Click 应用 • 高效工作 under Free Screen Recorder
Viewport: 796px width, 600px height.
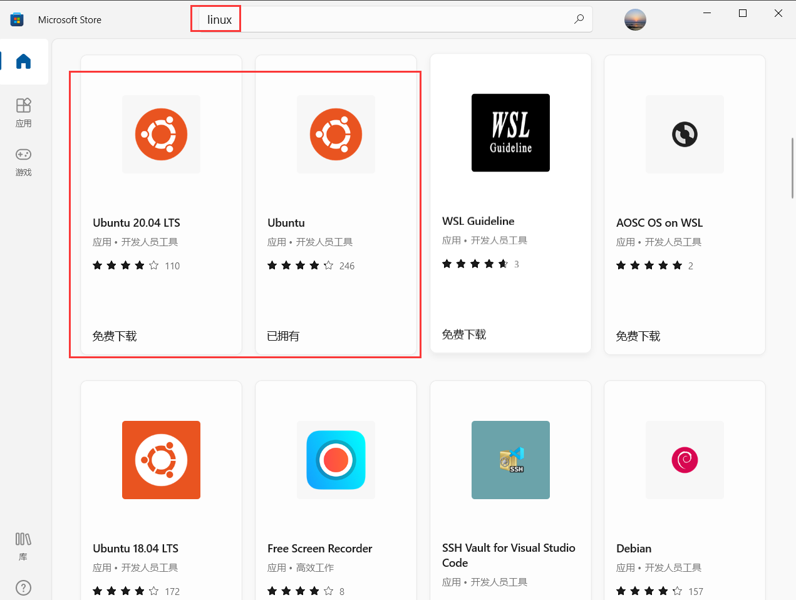(x=301, y=568)
